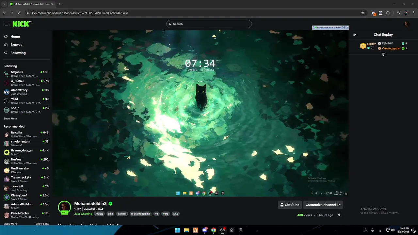Image resolution: width=418 pixels, height=235 pixels.
Task: Close the Mohamedeldin3 browser tab
Action: pos(52,4)
